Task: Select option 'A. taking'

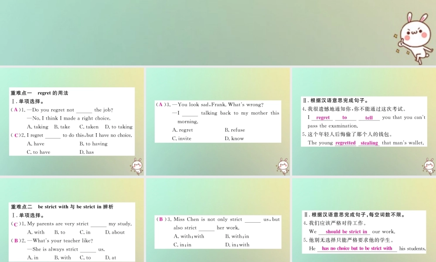Action: click(x=37, y=127)
